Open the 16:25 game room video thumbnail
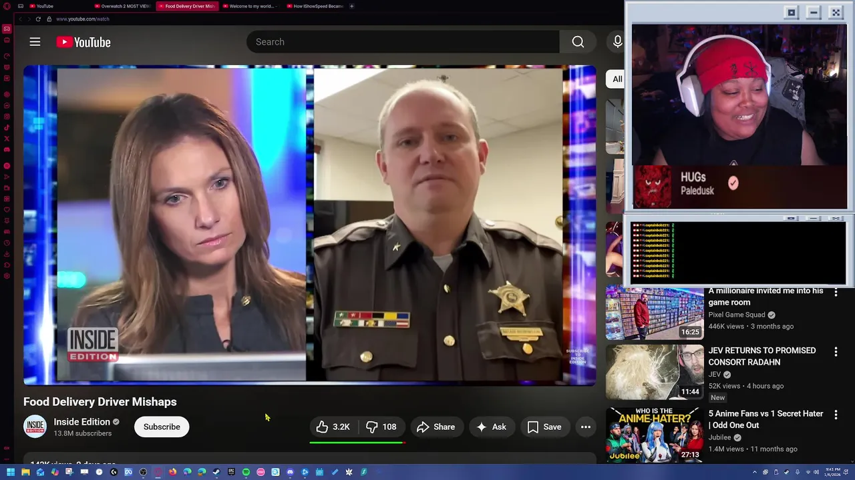Viewport: 855px width, 480px height. [x=655, y=313]
